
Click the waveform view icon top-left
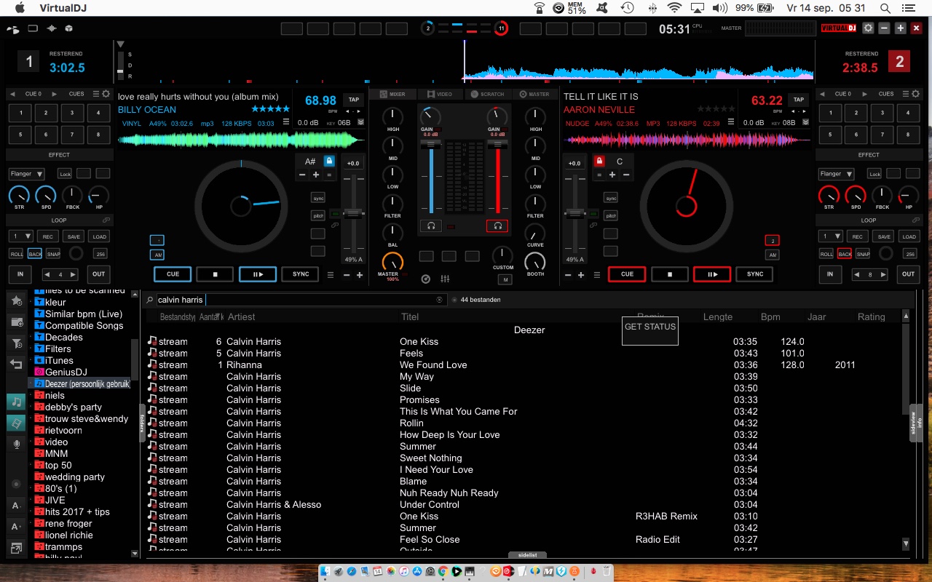click(51, 28)
